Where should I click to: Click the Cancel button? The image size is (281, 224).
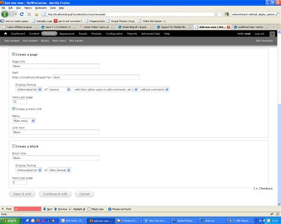84,194
